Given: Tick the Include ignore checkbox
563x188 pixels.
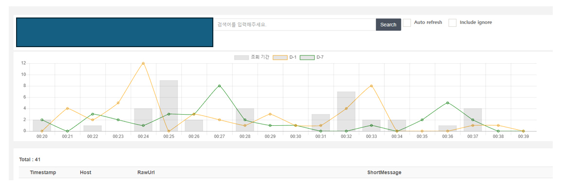Looking at the screenshot, I should point(452,22).
